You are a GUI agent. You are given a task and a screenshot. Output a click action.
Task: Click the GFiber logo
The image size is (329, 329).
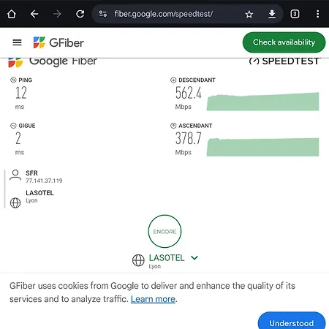(x=58, y=42)
